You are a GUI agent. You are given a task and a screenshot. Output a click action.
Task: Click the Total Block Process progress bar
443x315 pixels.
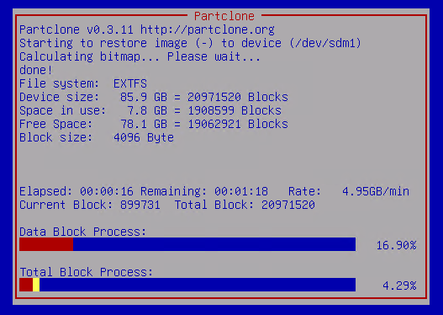coord(187,285)
